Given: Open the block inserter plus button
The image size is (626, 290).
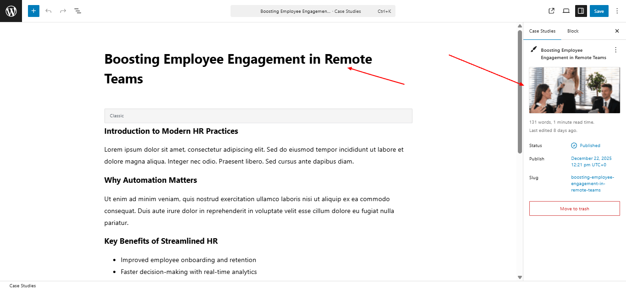Looking at the screenshot, I should [x=33, y=11].
